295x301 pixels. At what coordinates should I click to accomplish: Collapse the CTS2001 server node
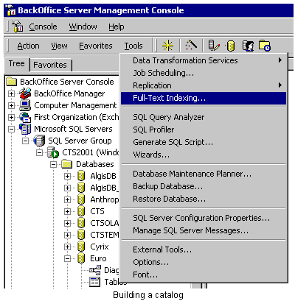(x=39, y=152)
